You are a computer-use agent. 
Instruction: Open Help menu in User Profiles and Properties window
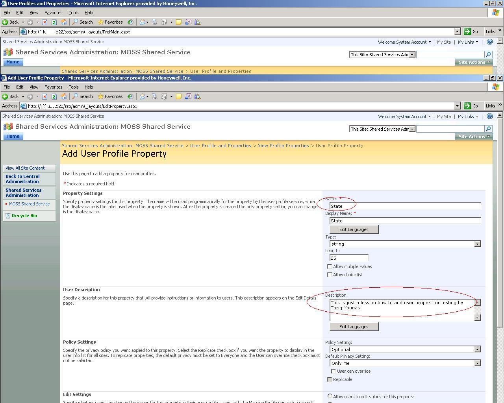[x=89, y=13]
